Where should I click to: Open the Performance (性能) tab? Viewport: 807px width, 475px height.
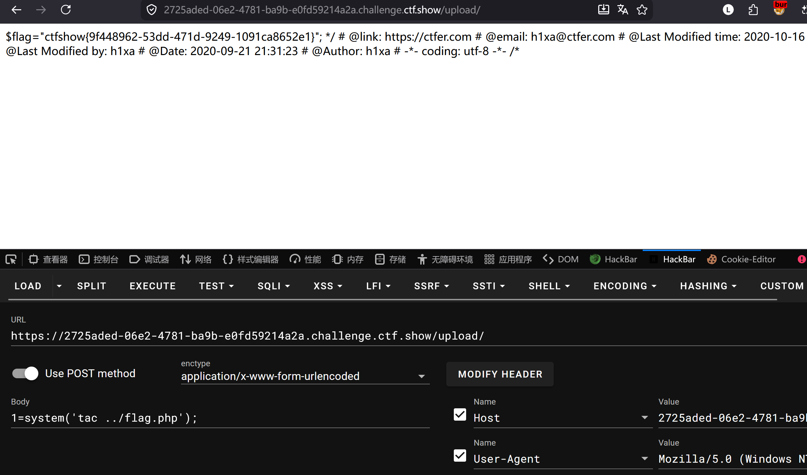click(x=305, y=260)
